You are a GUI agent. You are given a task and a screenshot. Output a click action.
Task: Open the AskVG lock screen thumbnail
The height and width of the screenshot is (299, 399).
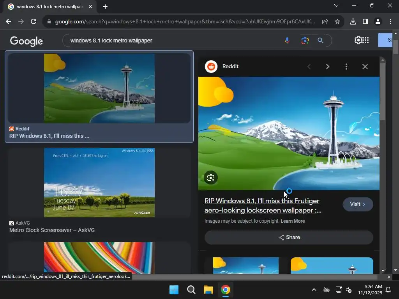(x=99, y=183)
